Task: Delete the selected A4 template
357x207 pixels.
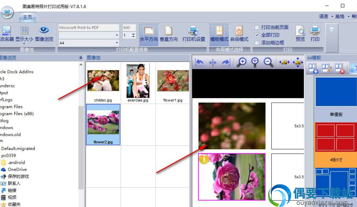Action: click(340, 68)
